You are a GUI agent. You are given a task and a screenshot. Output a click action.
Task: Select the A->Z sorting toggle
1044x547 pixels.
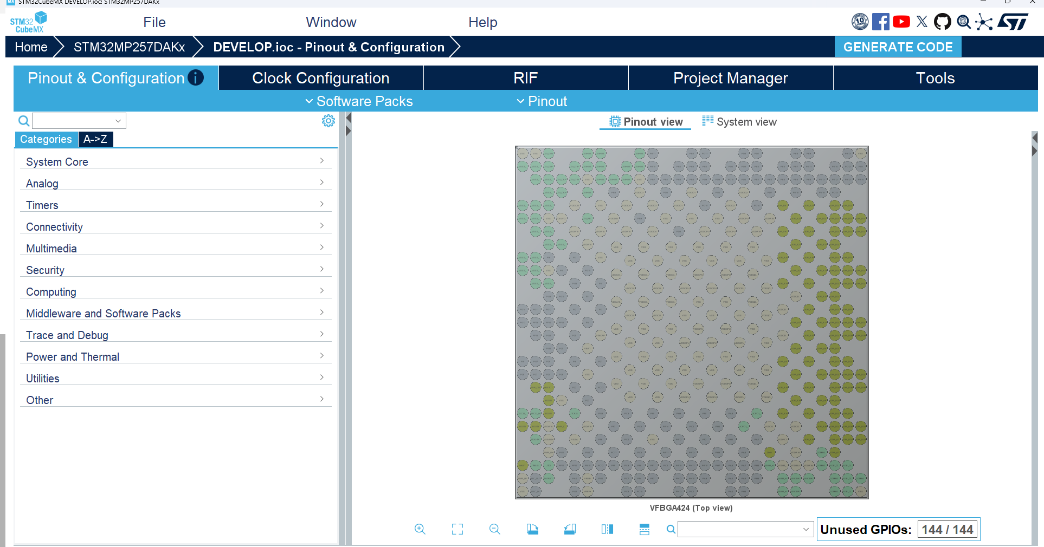95,139
